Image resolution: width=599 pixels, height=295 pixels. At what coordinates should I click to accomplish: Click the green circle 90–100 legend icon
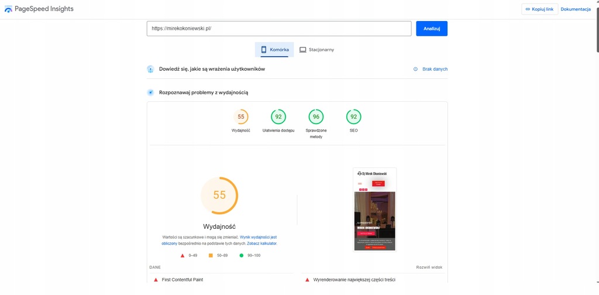242,255
